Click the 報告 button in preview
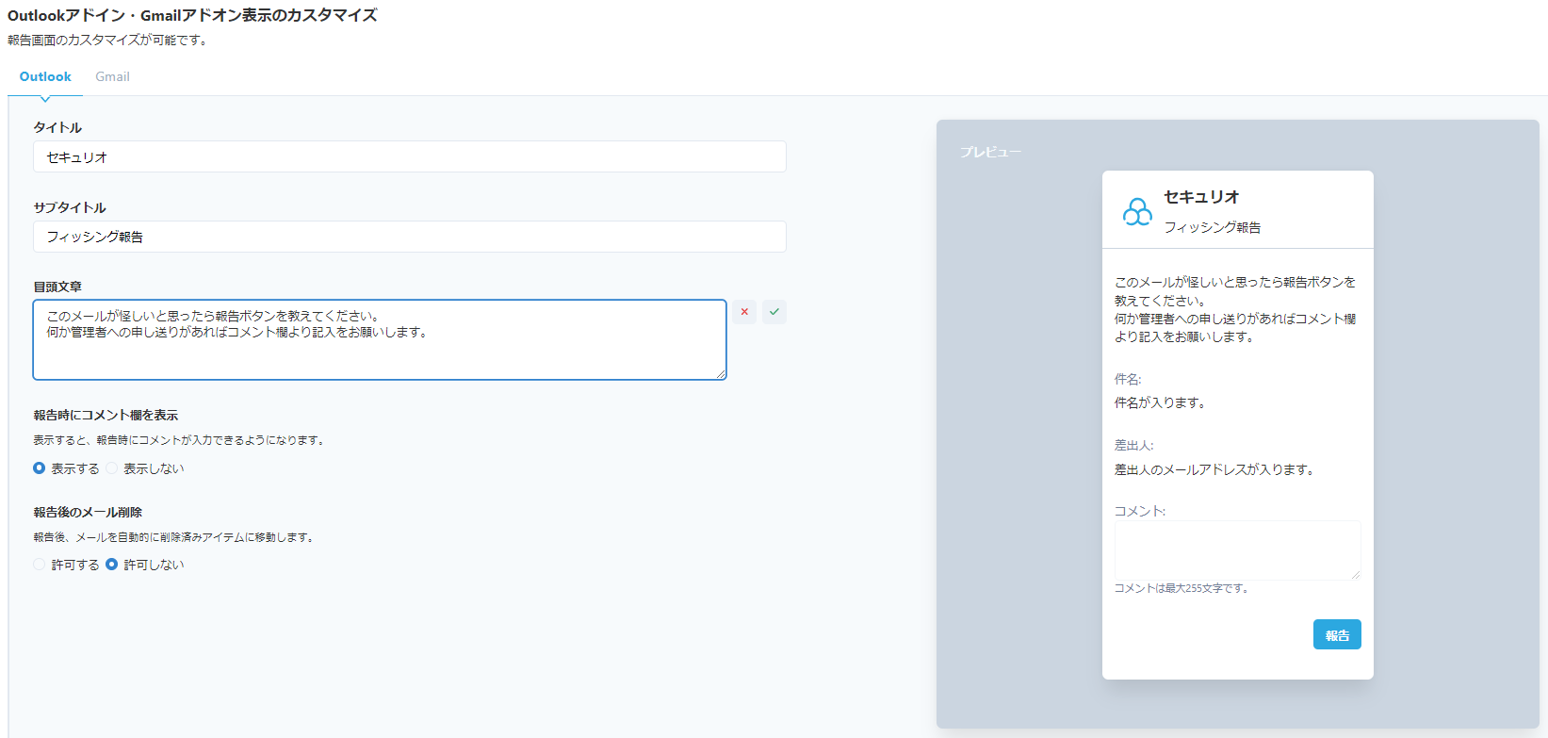Viewport: 1548px width, 738px height. [1337, 634]
